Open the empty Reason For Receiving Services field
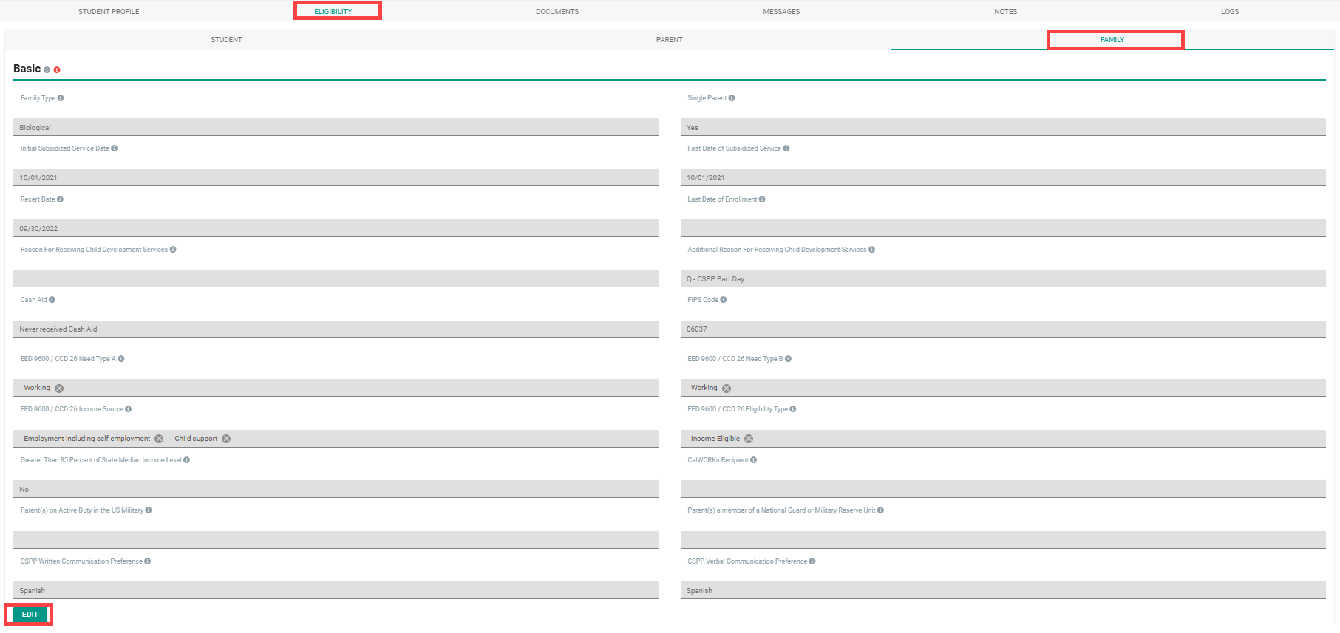This screenshot has width=1340, height=633. click(336, 278)
